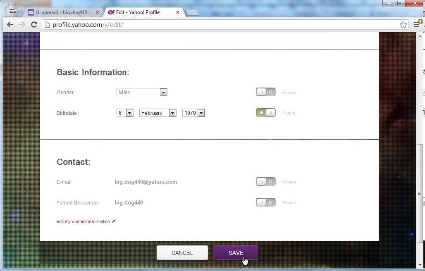
Task: Click the big.dog440 Messenger ID text
Action: coord(129,202)
